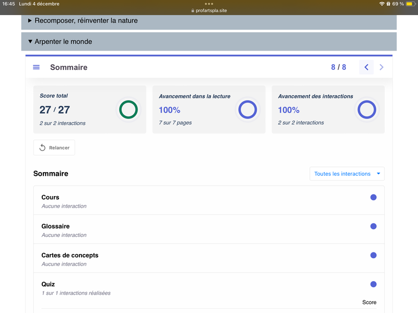Select the Quiz entry in the summary
The height and width of the screenshot is (313, 418).
pos(48,284)
